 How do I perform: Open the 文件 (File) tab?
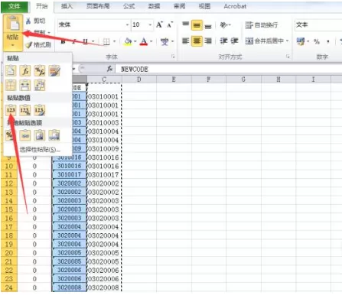coord(15,6)
